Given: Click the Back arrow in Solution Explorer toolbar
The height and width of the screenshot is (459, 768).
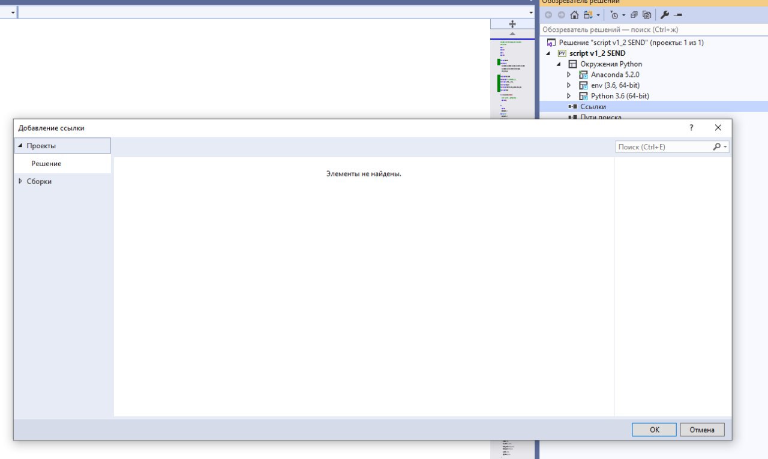Looking at the screenshot, I should (548, 15).
